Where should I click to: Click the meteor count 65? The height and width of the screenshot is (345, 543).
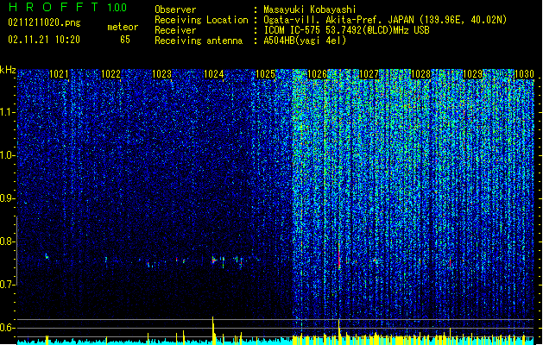pos(125,40)
